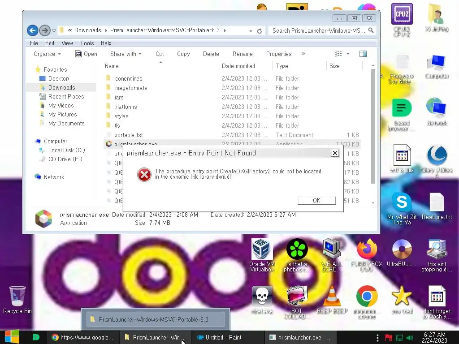Select My Documents in navigation pane
The image size is (459, 344).
tap(66, 124)
